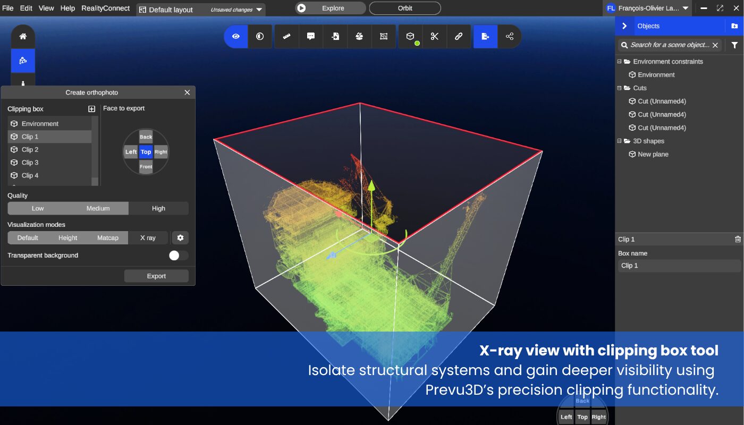Screen dimensions: 744x425
Task: Choose Back face to export
Action: tap(146, 137)
